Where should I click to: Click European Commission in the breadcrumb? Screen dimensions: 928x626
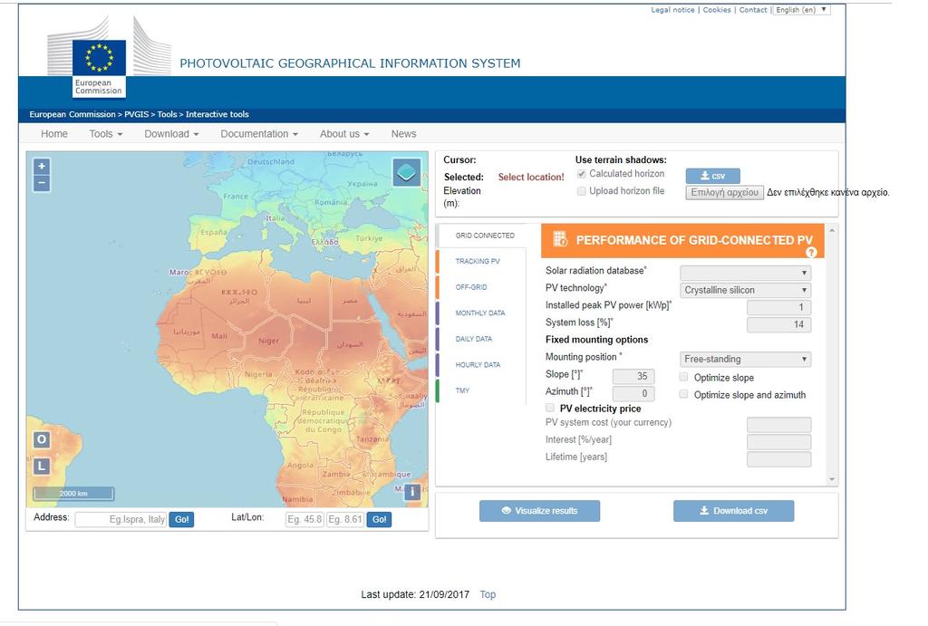coord(72,114)
